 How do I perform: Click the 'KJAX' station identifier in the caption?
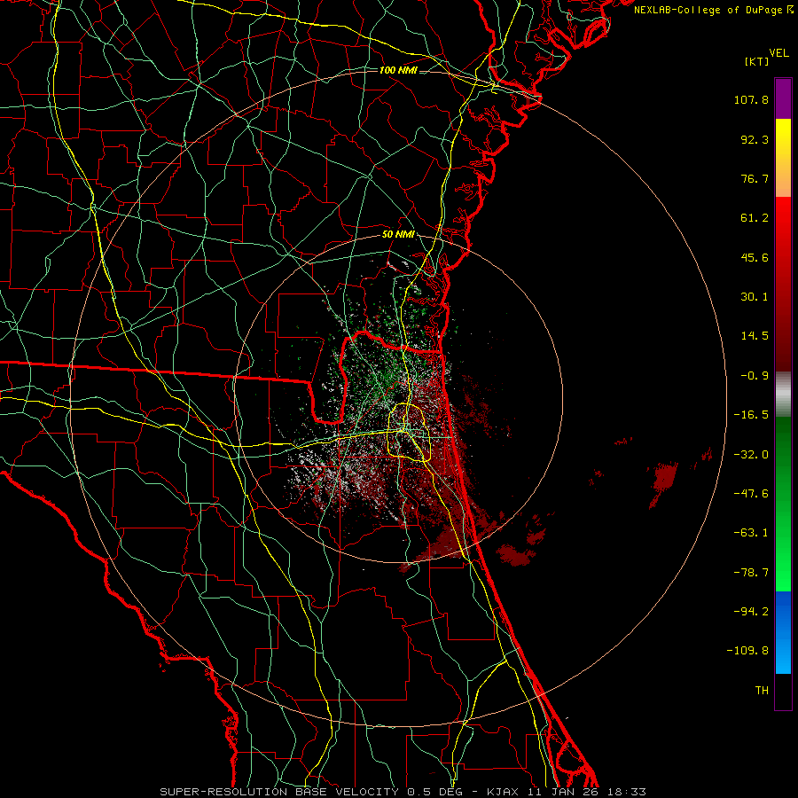point(505,792)
